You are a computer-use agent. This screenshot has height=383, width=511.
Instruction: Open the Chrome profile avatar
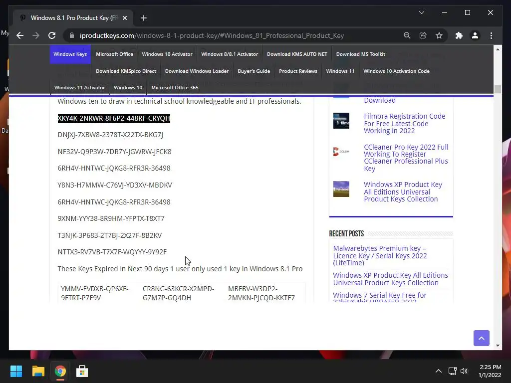(475, 35)
